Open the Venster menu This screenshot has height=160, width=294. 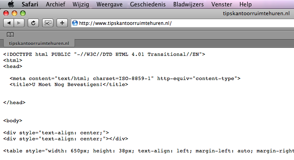tap(222, 4)
